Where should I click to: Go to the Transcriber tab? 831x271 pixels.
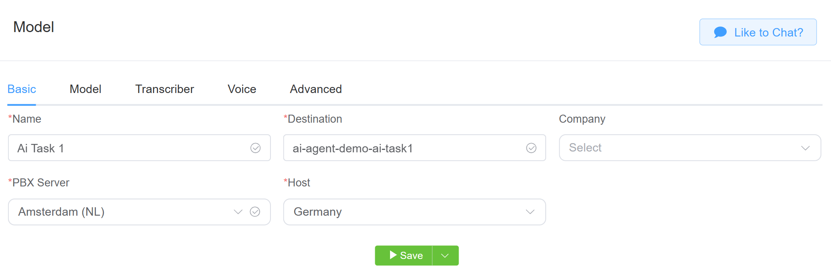165,89
